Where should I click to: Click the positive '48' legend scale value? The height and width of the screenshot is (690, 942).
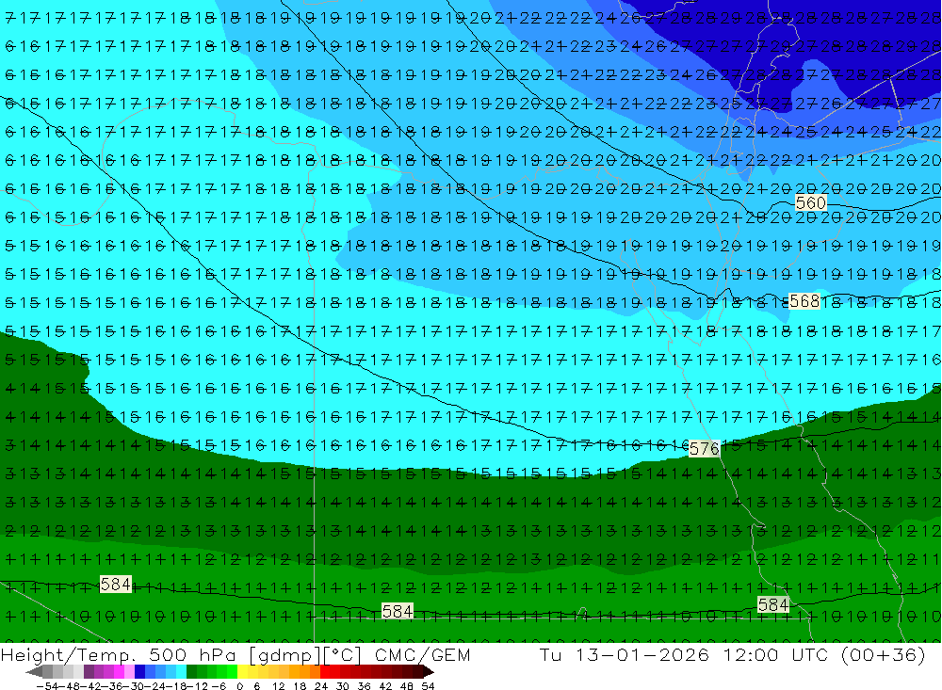(407, 686)
